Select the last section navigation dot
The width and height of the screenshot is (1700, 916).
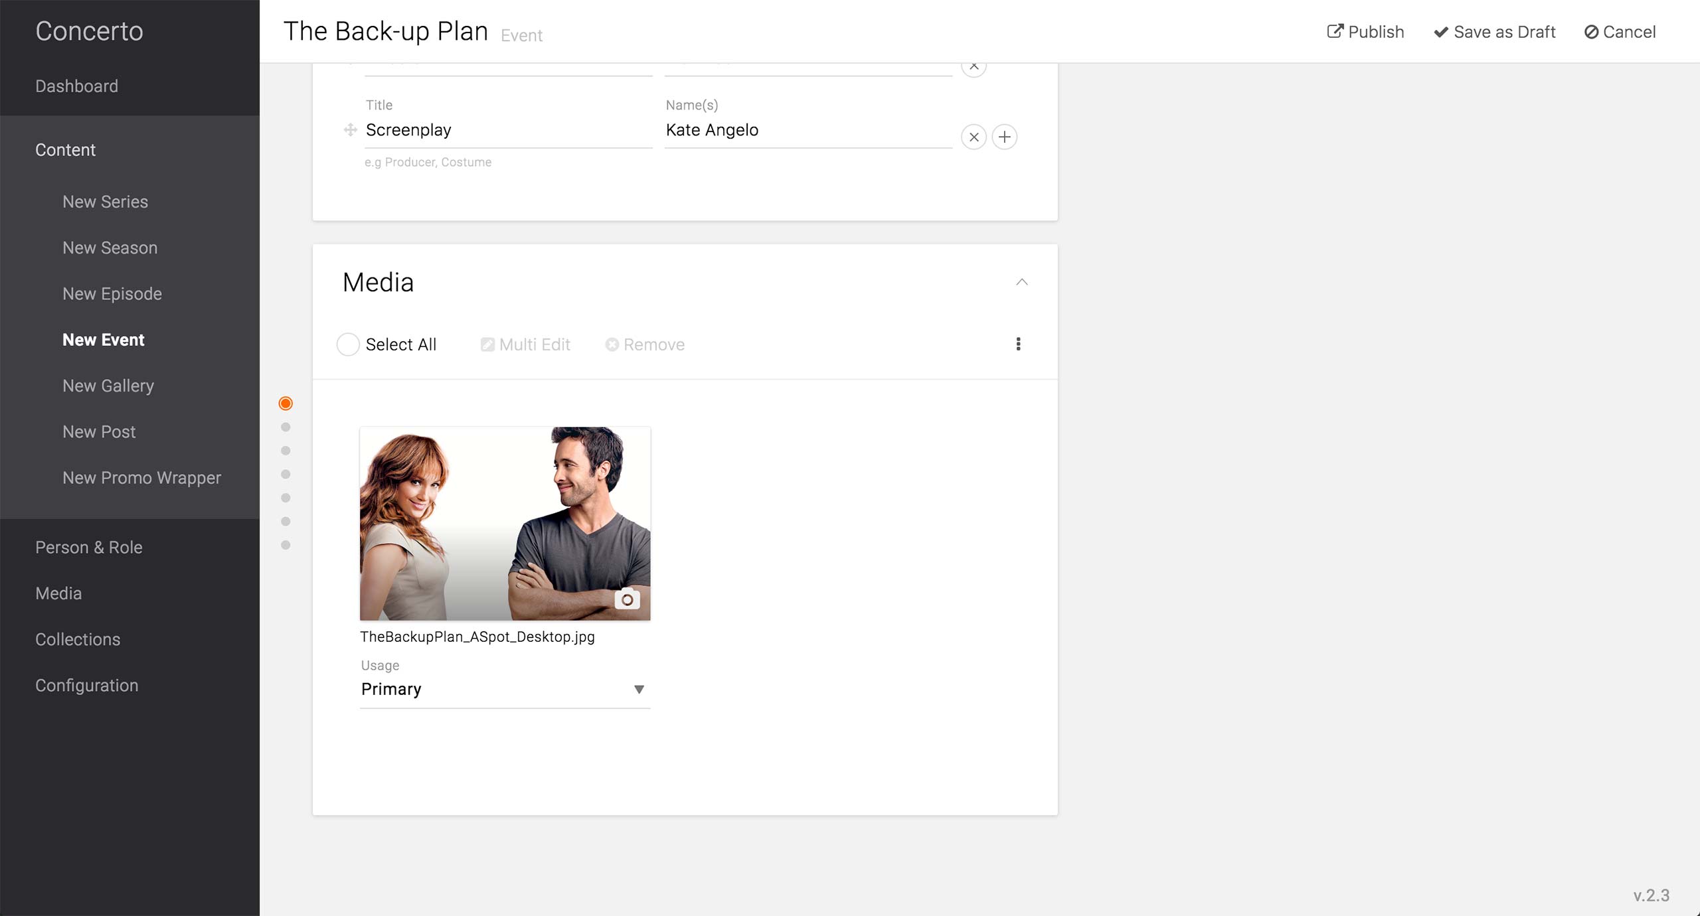coord(286,545)
